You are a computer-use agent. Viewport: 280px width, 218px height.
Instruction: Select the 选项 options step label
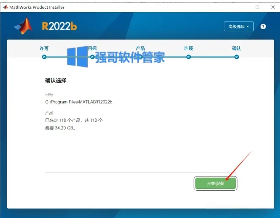188,48
